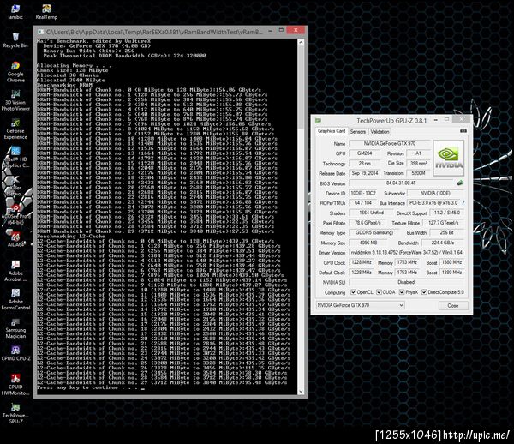Image resolution: width=514 pixels, height=444 pixels.
Task: Open Adobe Acrobat desktop shortcut
Action: click(15, 271)
